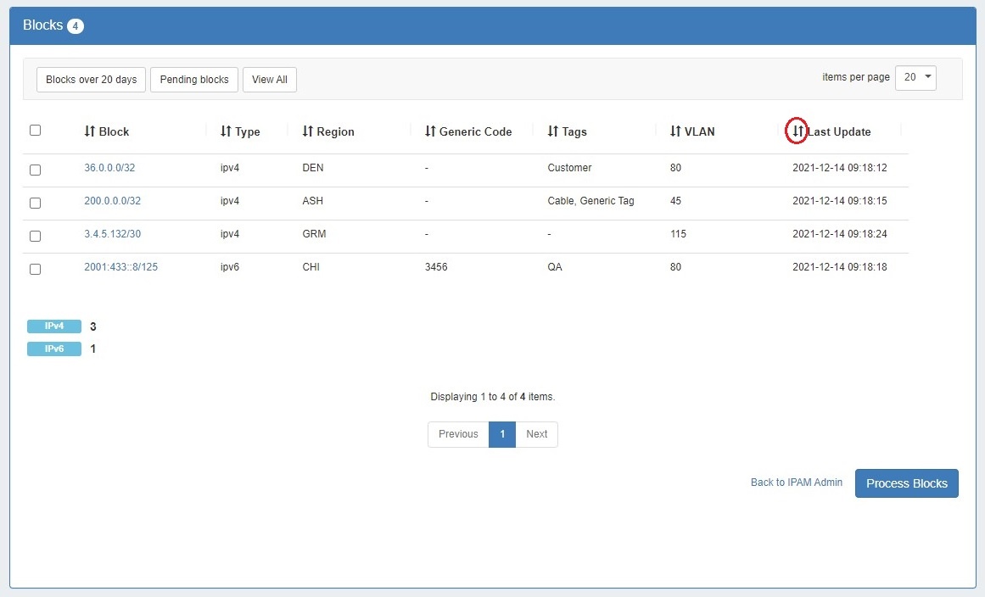
Task: Click the Blocks count badge
Action: [76, 26]
